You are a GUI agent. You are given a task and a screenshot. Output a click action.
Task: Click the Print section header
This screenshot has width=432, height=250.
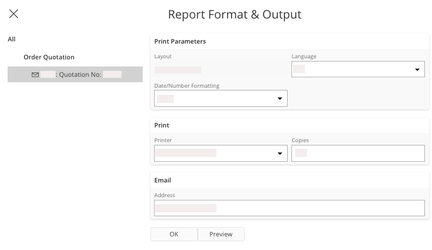(x=162, y=125)
